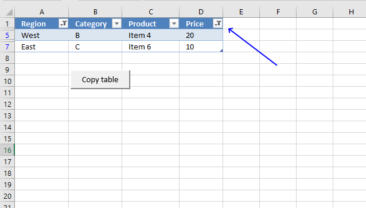
Task: Select the cell containing East
Action: click(42, 47)
